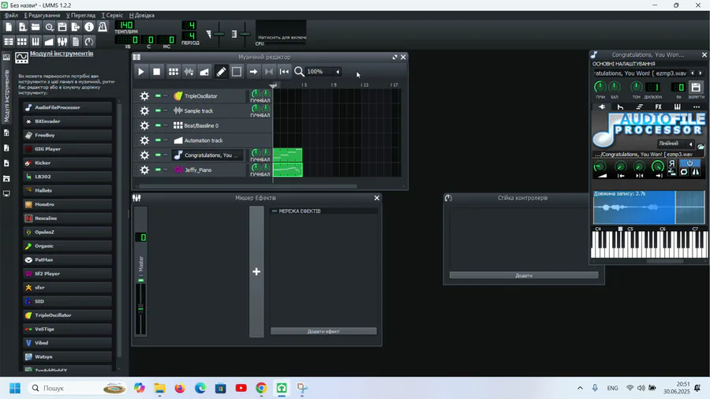Open MIDI piano tab in instrument window
Screen dimensions: 710x399
(678, 106)
